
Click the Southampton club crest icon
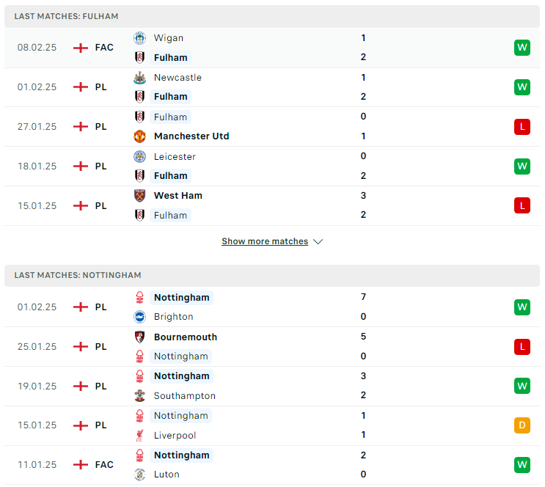tap(139, 395)
